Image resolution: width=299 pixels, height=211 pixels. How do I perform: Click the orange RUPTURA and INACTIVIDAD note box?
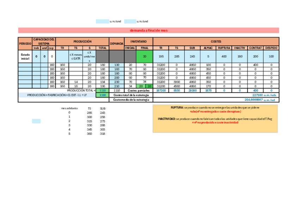tap(215, 118)
